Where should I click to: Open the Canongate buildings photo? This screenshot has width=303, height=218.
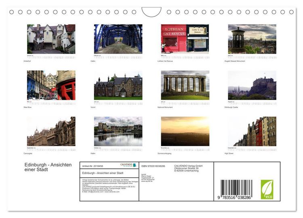click(x=51, y=131)
